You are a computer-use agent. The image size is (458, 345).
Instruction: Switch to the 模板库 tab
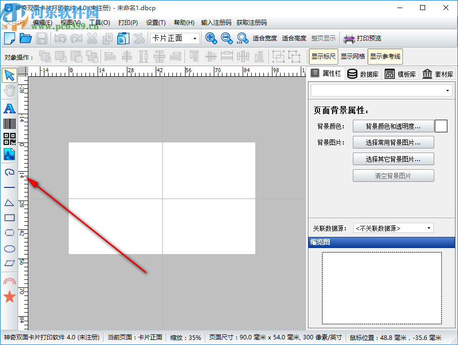(400, 74)
